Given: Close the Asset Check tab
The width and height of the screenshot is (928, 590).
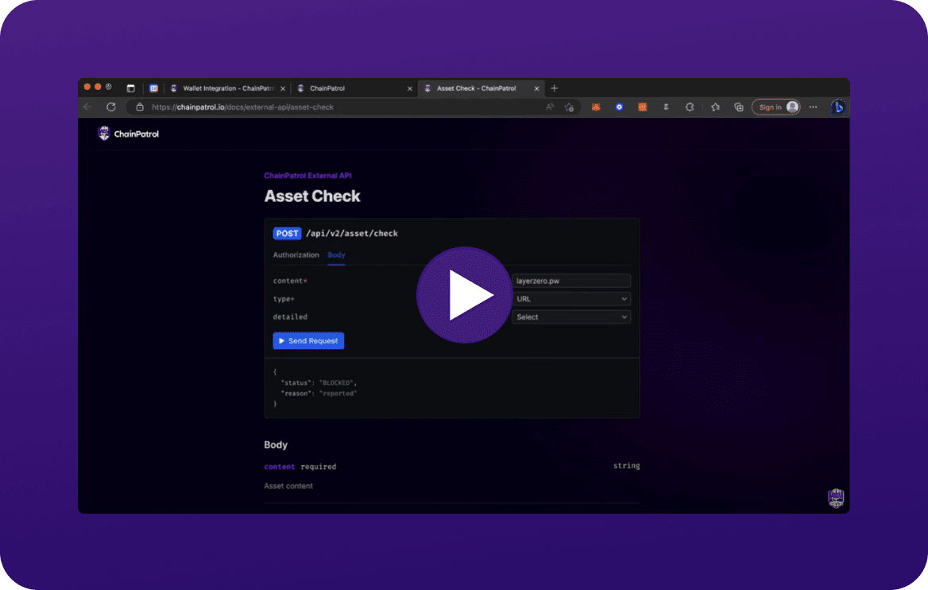Looking at the screenshot, I should click(537, 88).
